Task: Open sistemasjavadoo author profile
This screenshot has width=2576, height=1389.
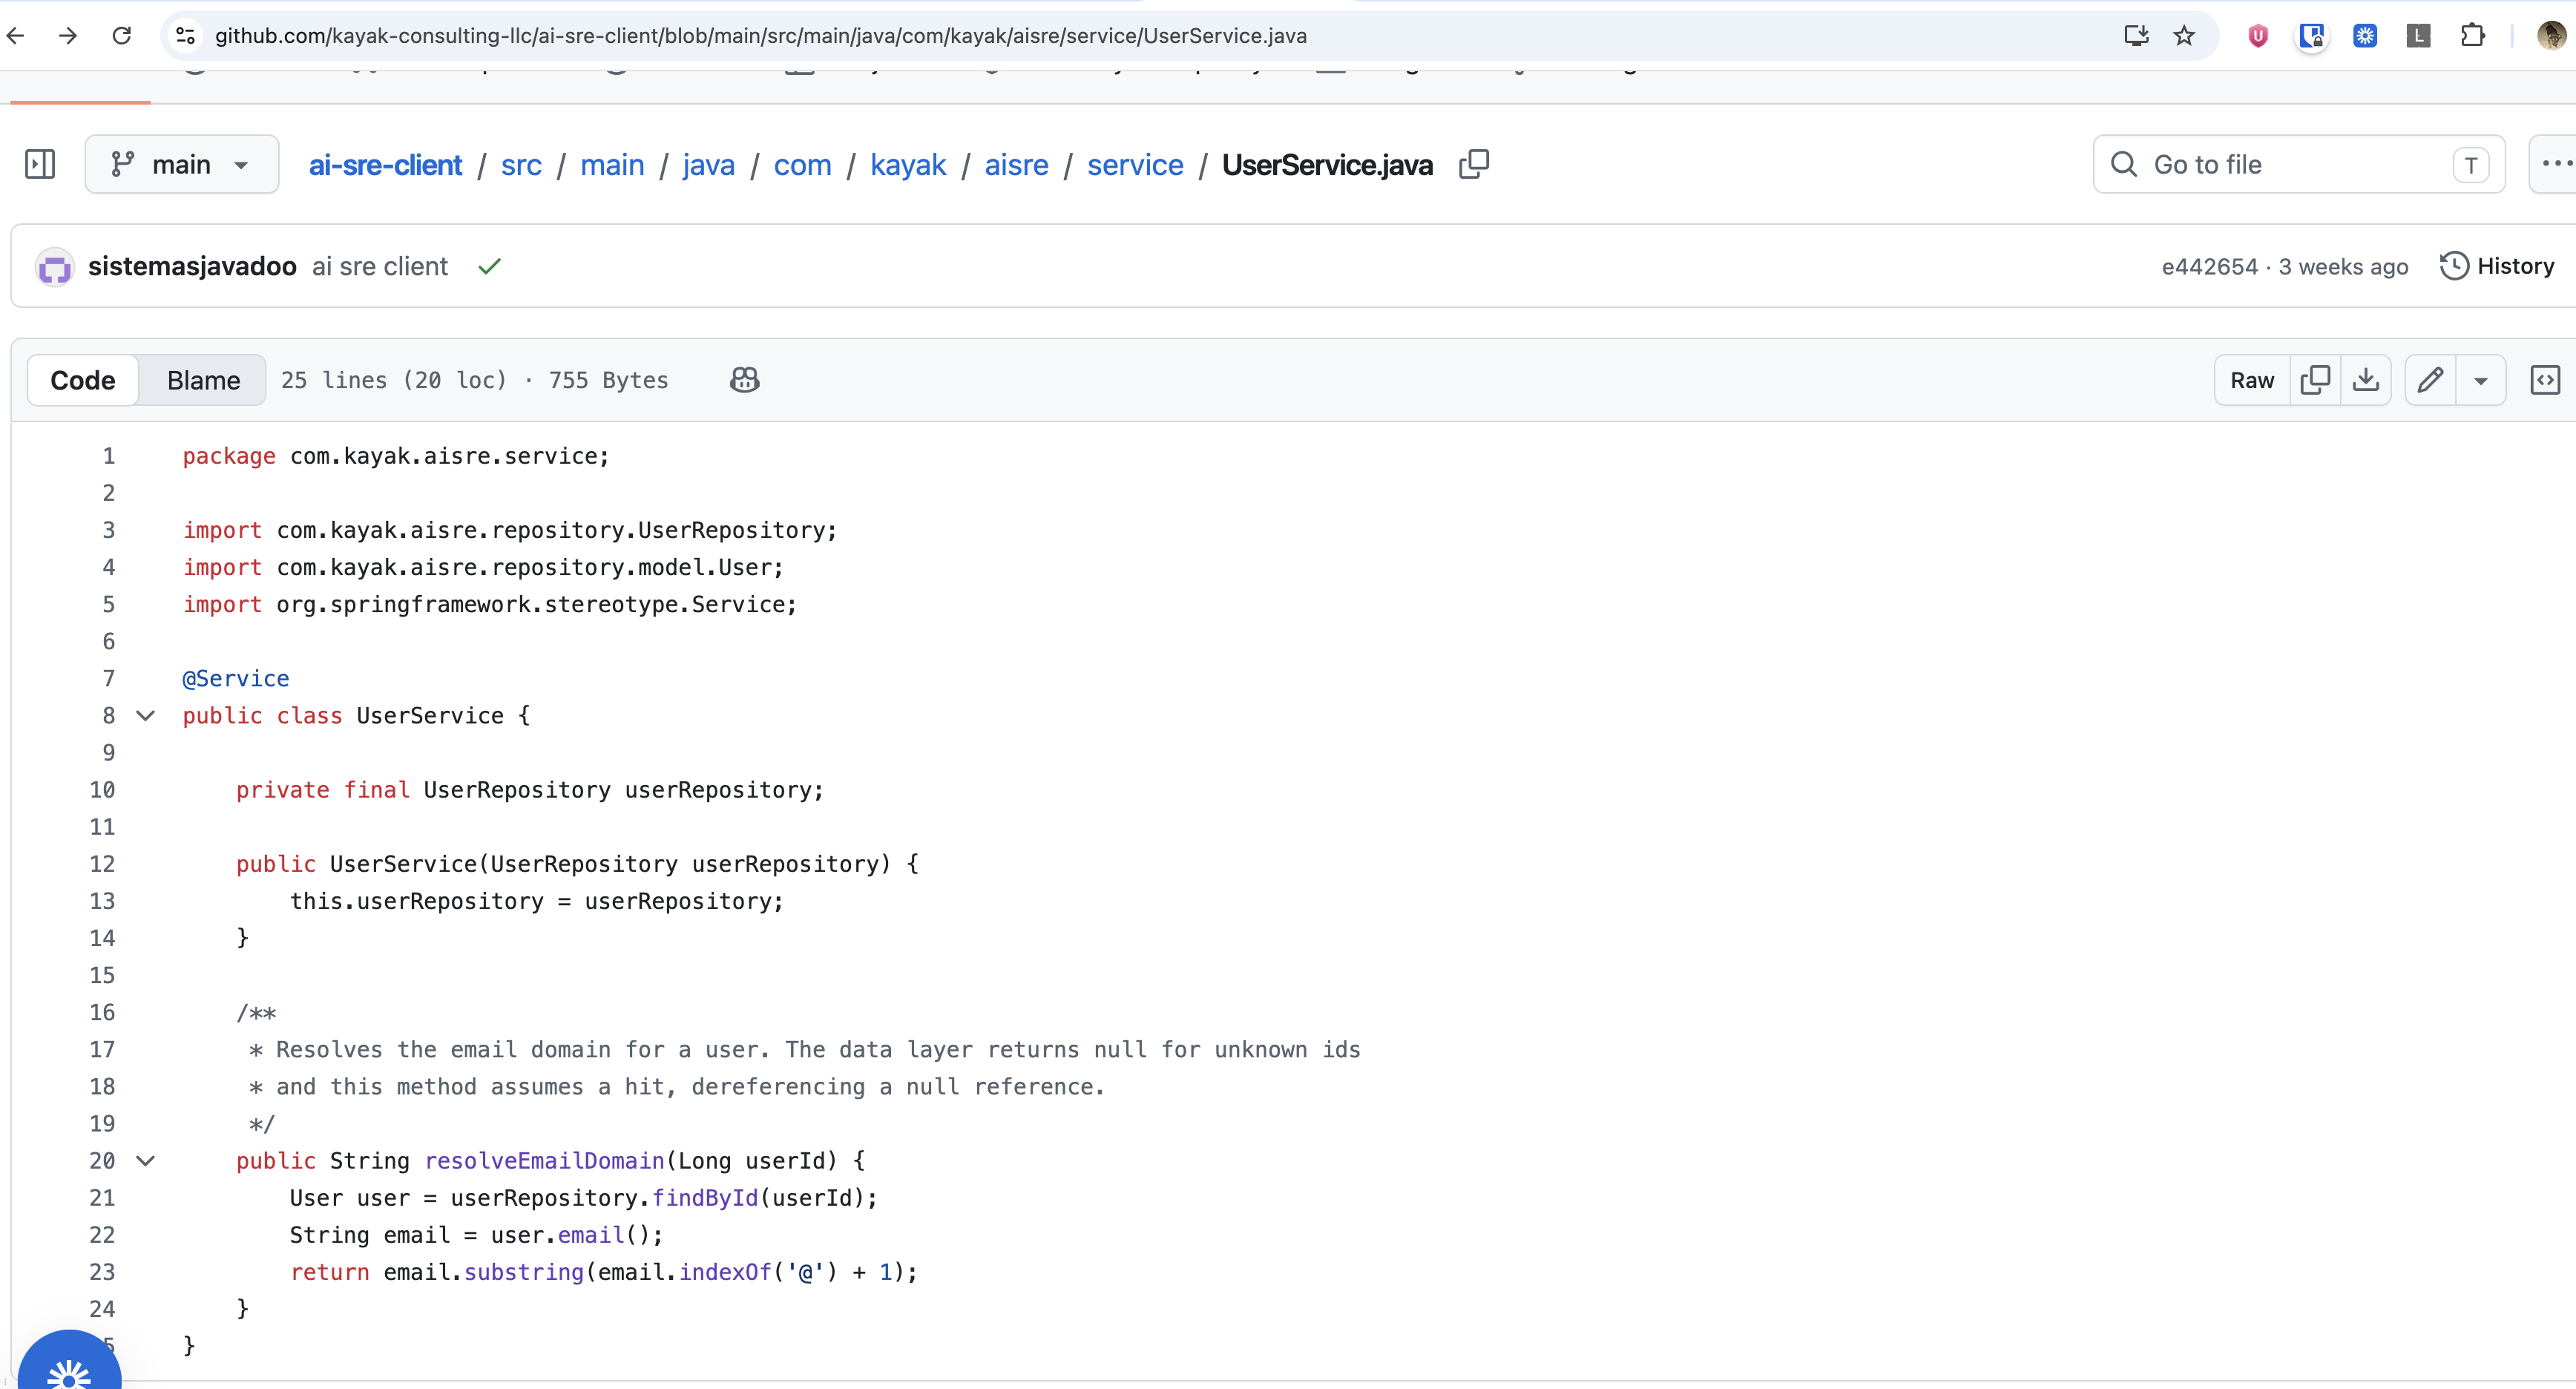Action: tap(192, 266)
